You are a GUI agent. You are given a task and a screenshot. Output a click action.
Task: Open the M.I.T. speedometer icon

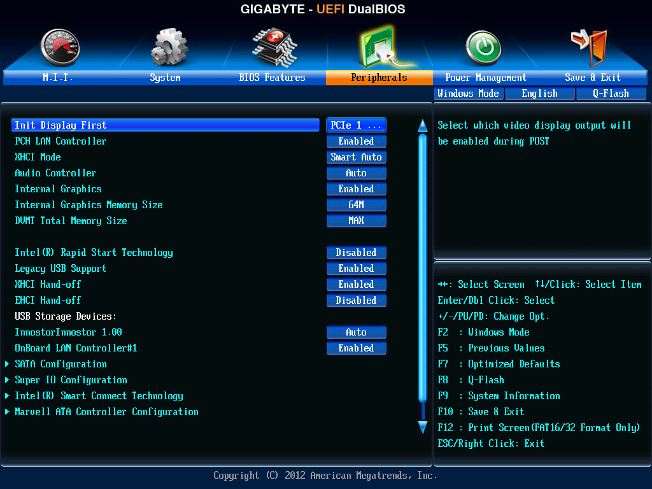tap(60, 48)
